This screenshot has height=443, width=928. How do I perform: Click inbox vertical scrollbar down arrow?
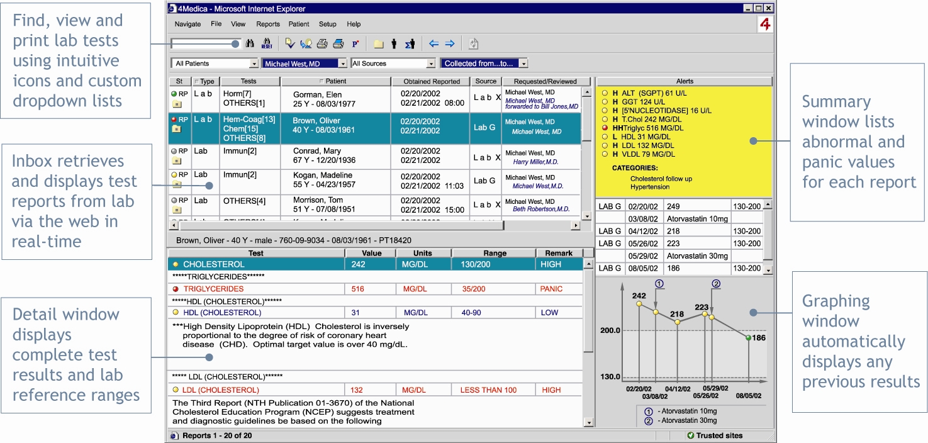point(588,216)
